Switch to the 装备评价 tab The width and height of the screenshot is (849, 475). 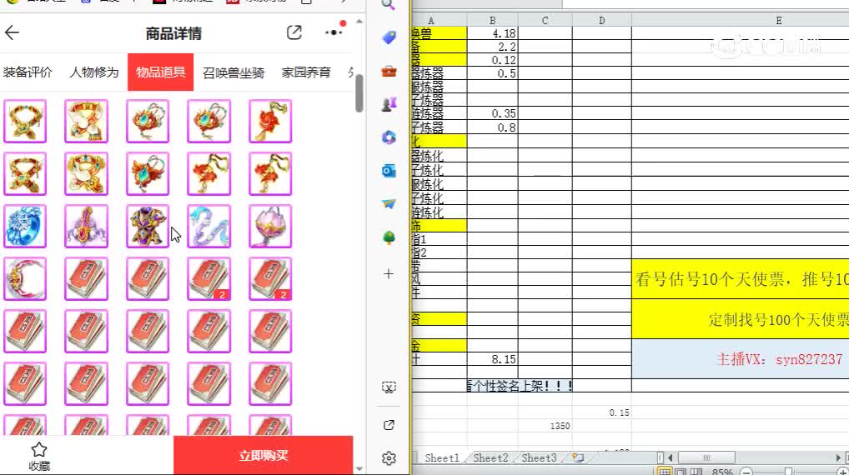28,72
